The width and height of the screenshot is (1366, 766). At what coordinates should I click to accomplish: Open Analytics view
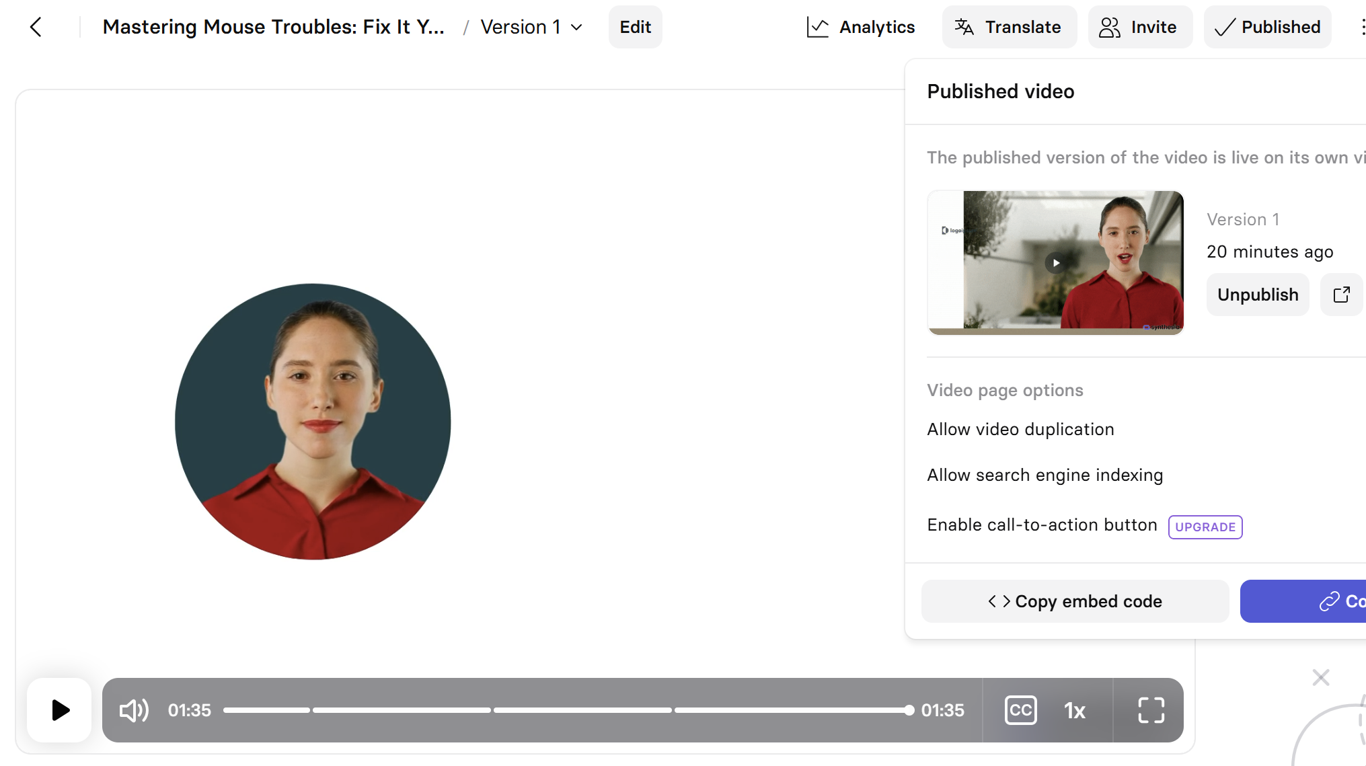pyautogui.click(x=861, y=27)
